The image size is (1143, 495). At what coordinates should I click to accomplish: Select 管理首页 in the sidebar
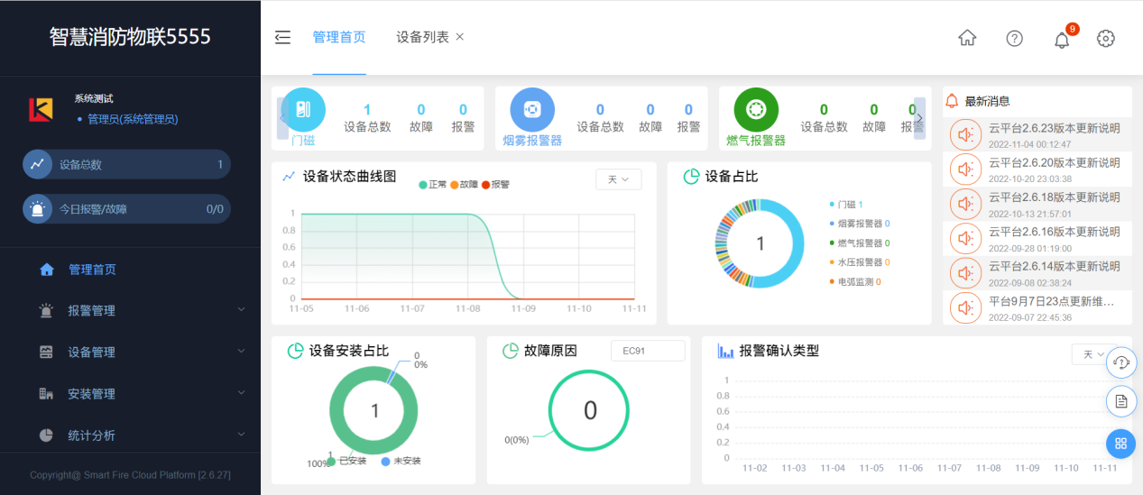(92, 269)
